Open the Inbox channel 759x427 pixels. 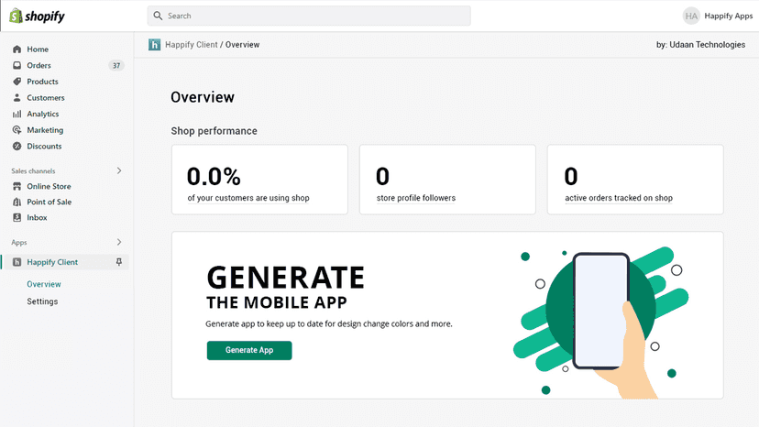tap(37, 217)
